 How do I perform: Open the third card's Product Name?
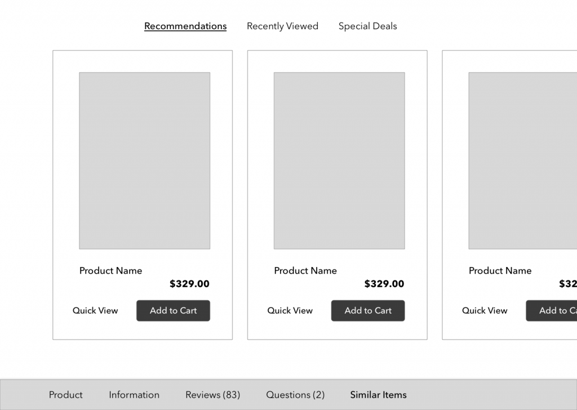click(500, 271)
